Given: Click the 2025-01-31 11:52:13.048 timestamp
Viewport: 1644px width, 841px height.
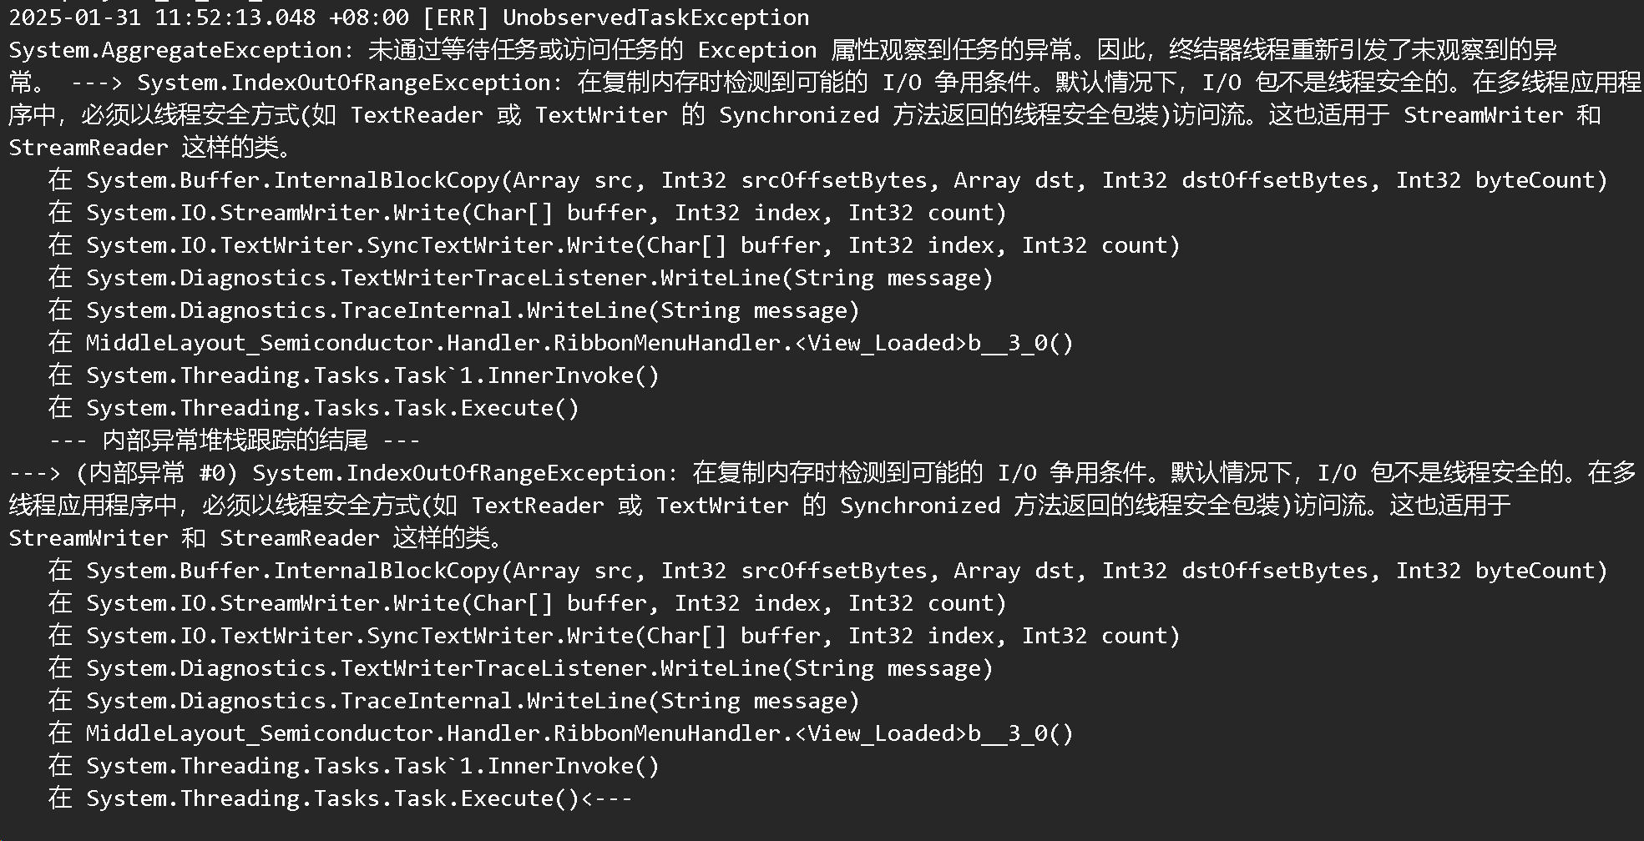Looking at the screenshot, I should click(163, 18).
